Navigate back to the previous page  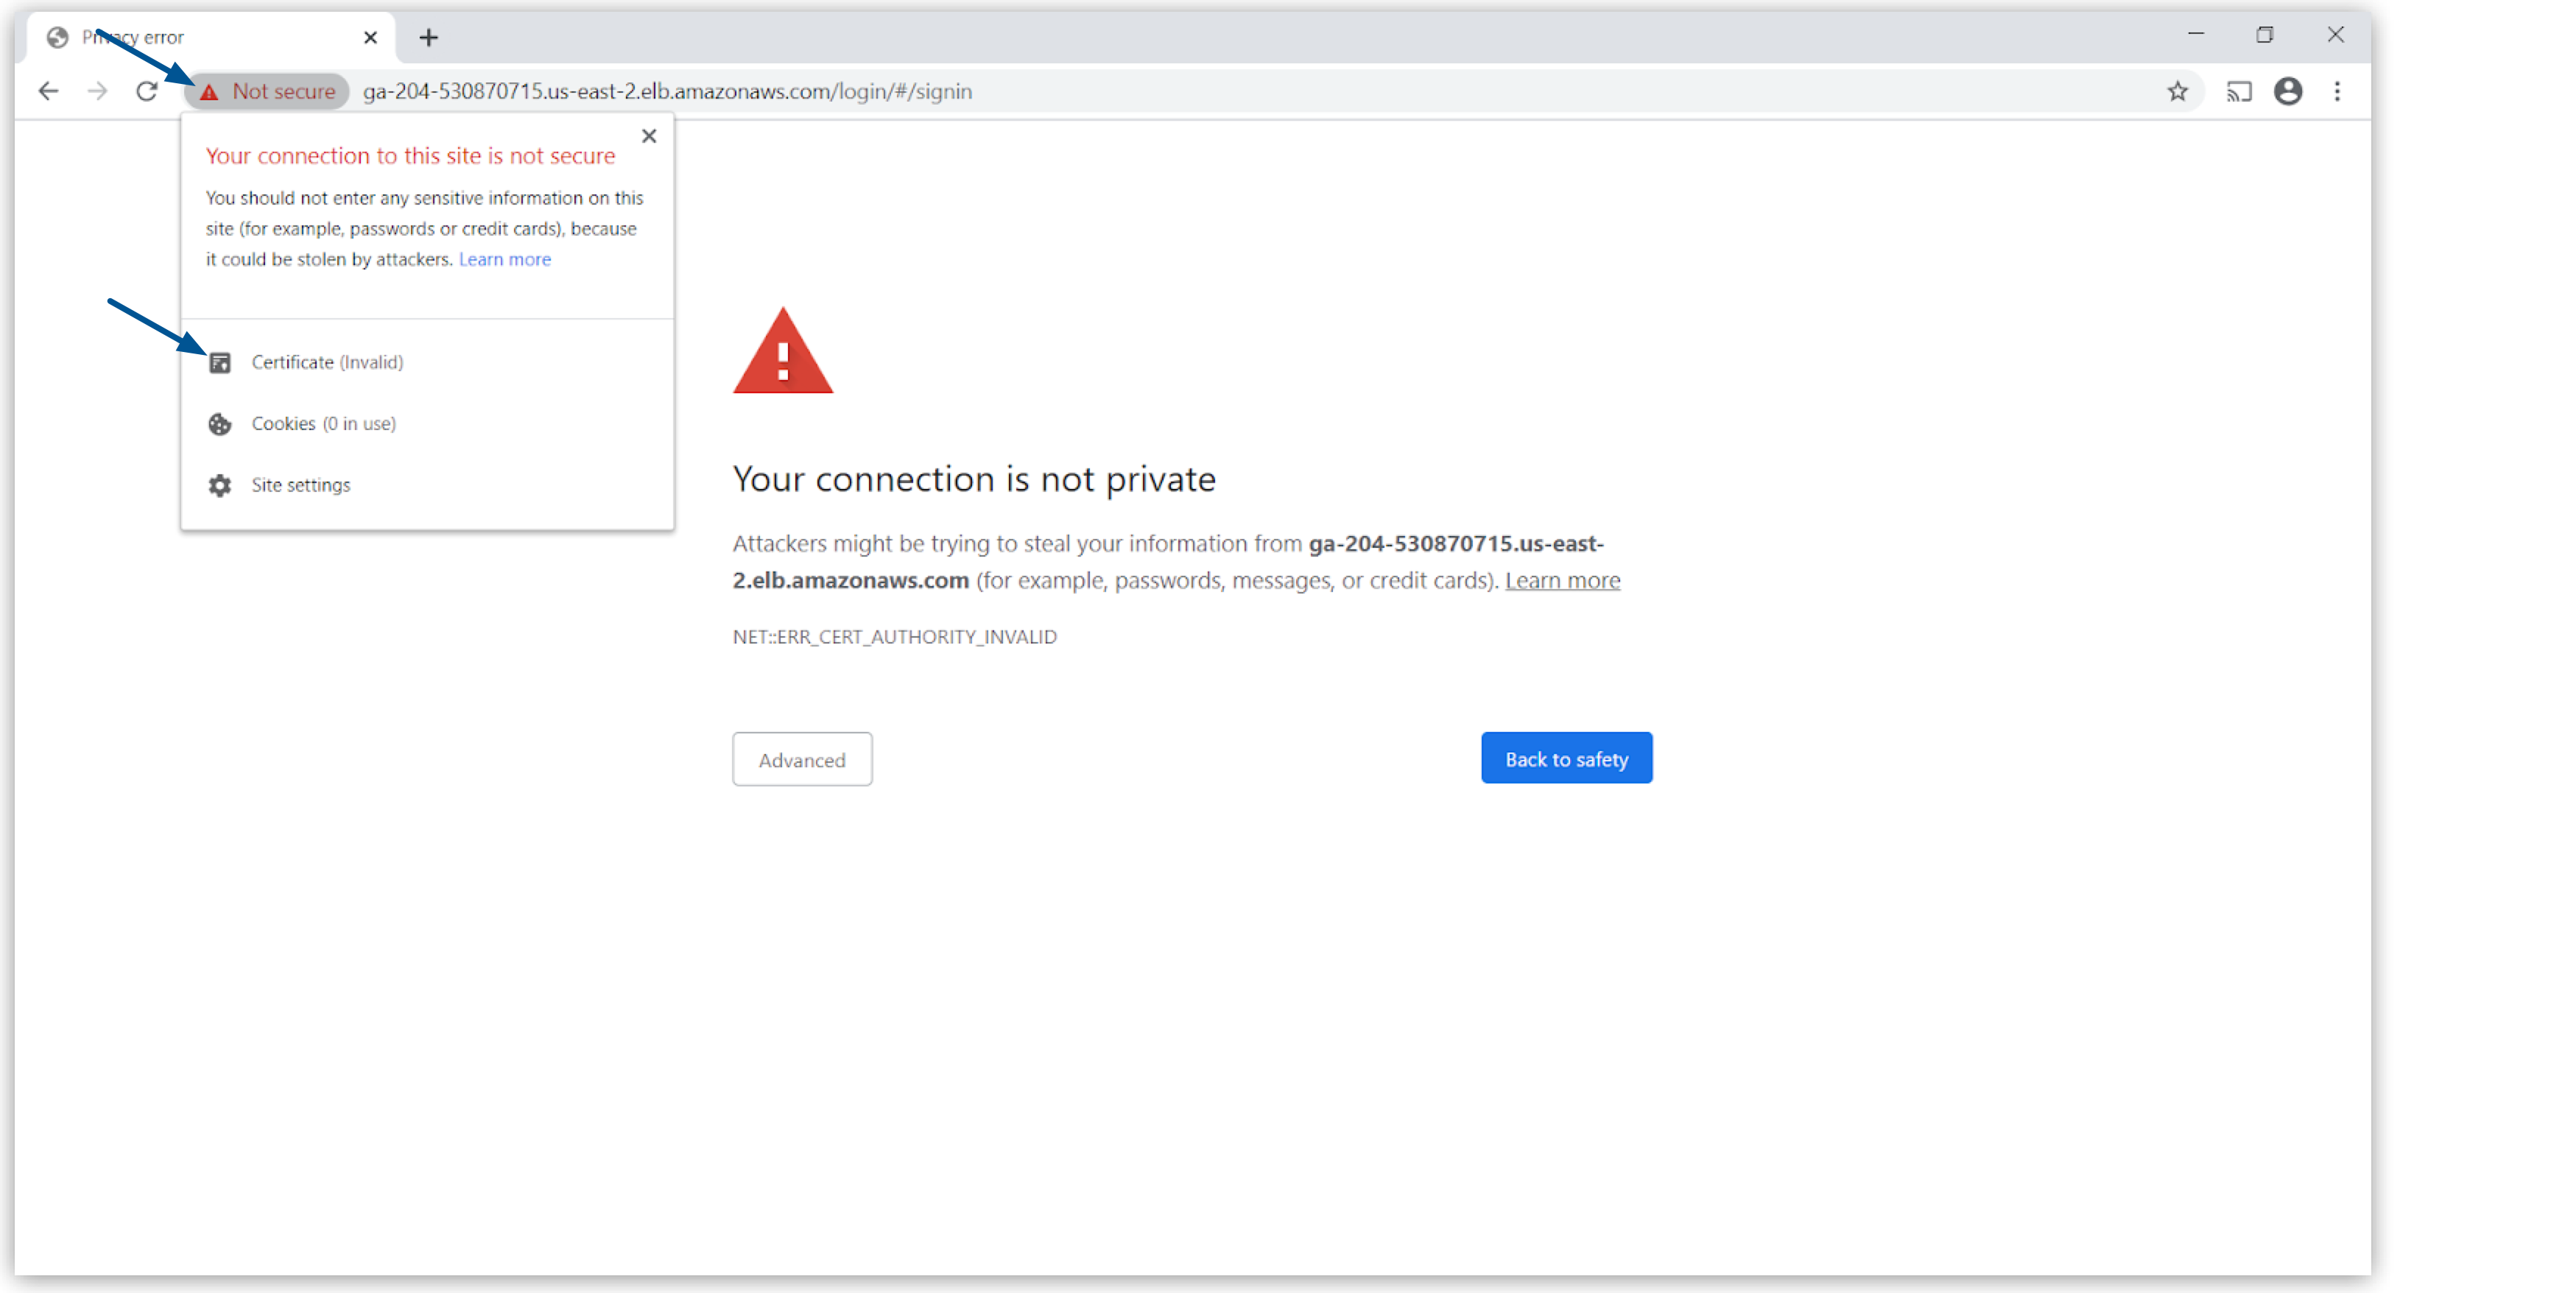tap(48, 91)
